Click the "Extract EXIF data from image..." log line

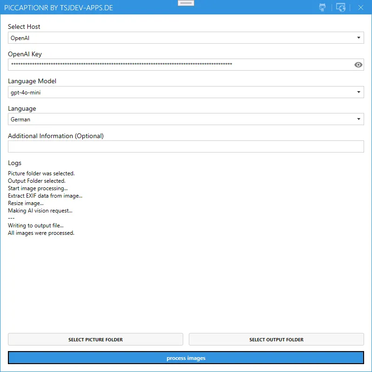pyautogui.click(x=45, y=196)
